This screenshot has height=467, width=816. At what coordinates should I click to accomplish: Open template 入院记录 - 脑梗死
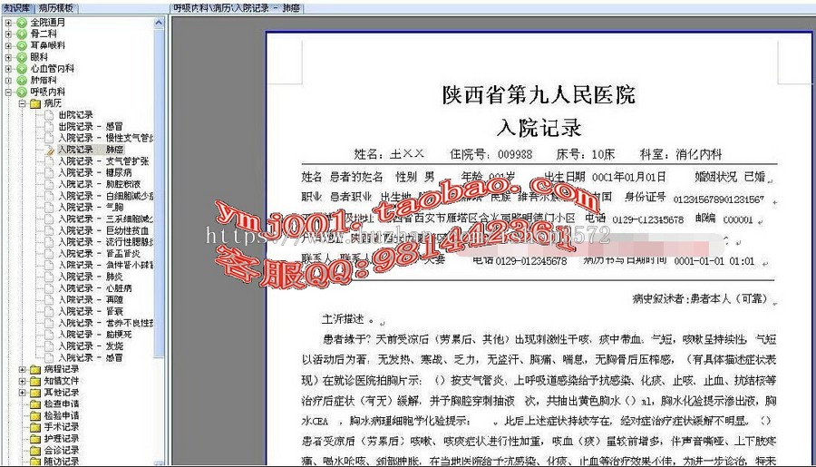tap(94, 335)
